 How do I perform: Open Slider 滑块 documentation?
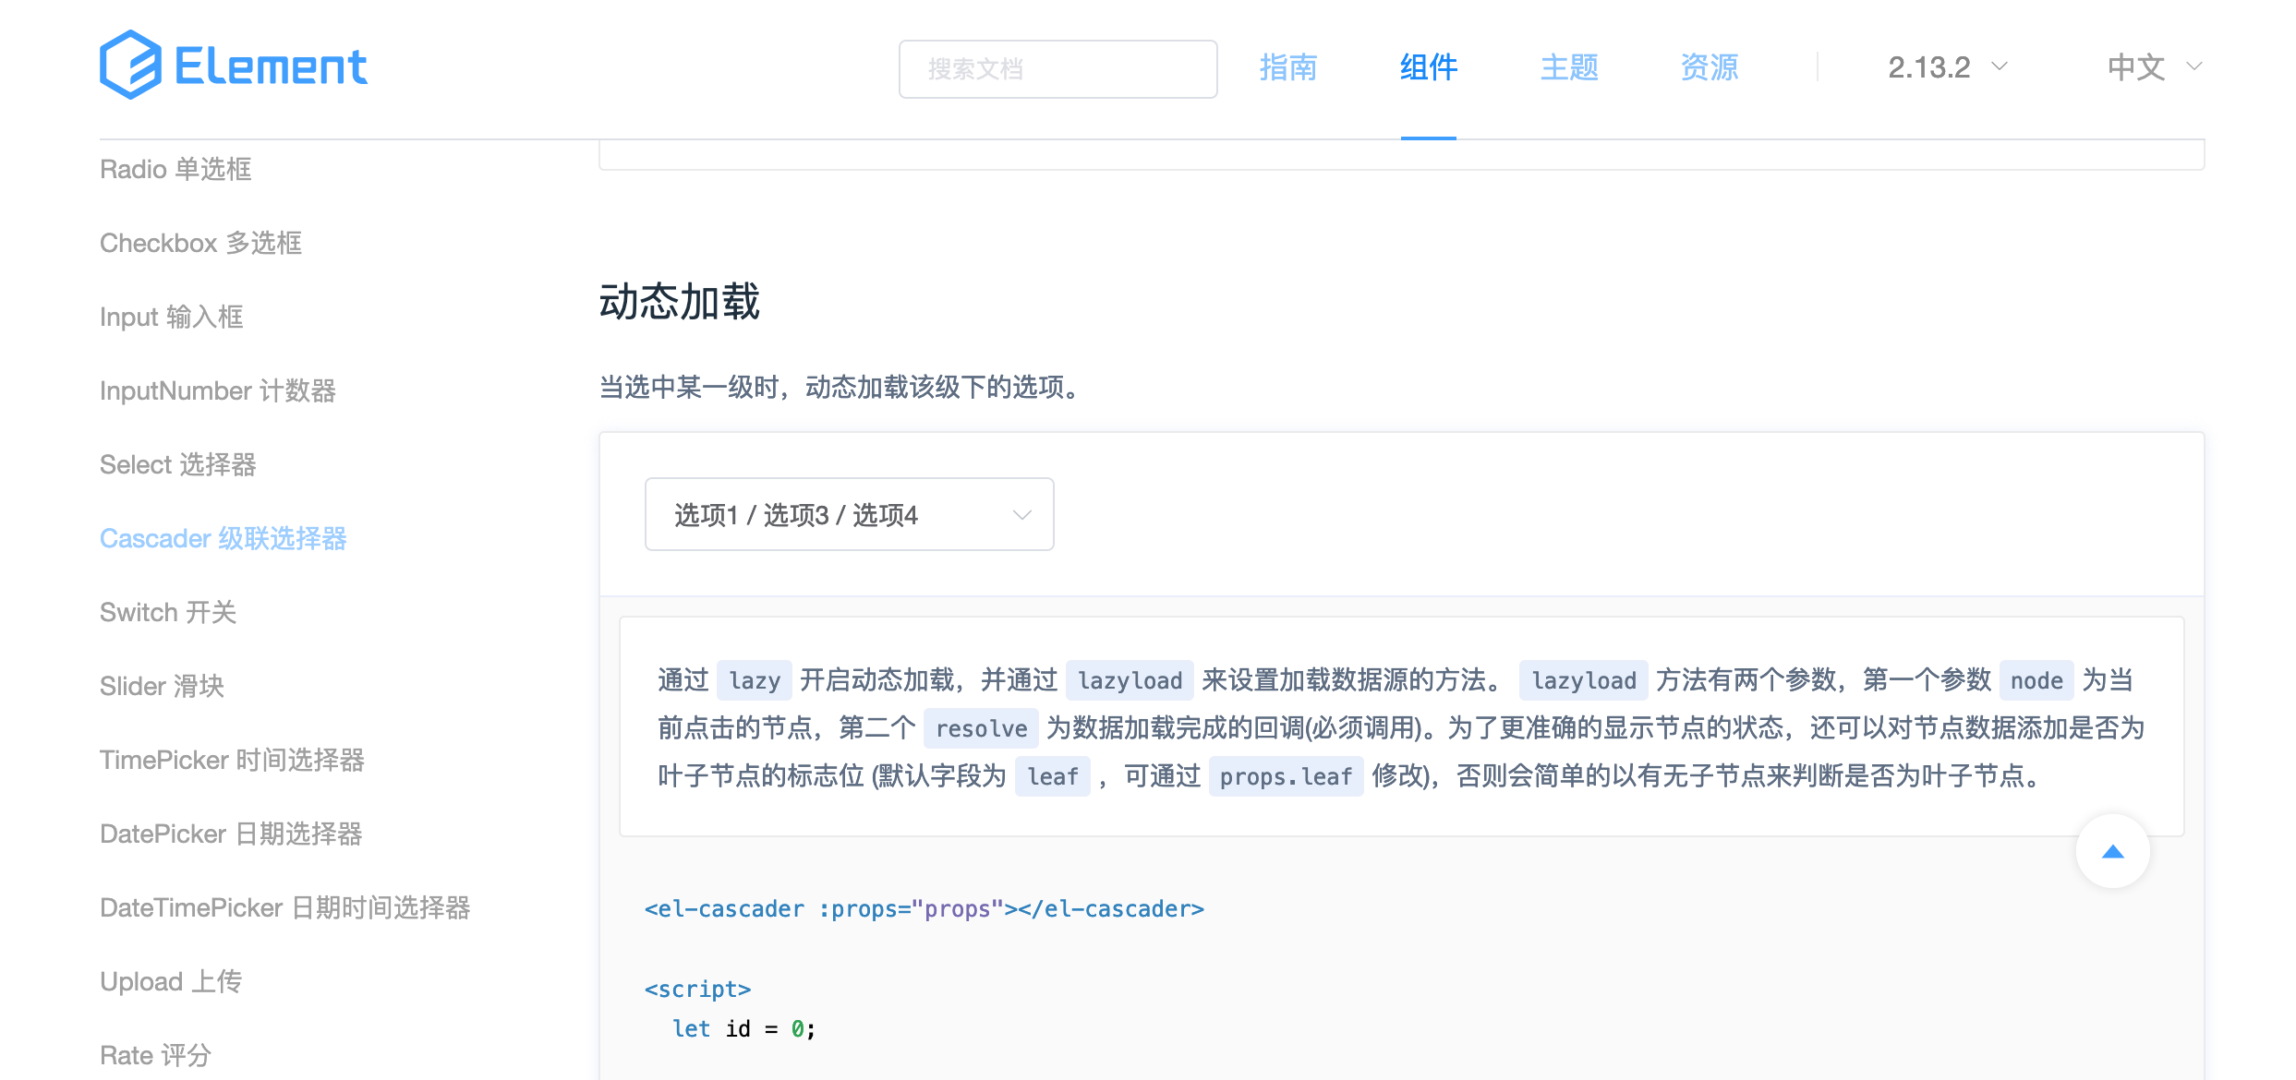coord(162,686)
